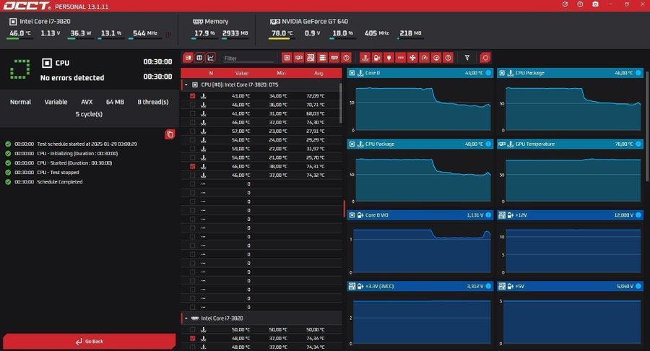
Task: Collapse the Intel Core i7-3820 sensor group
Action: click(186, 318)
